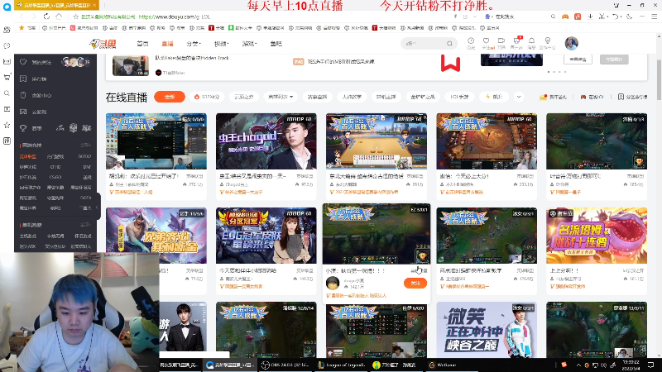Image resolution: width=662 pixels, height=372 pixels.
Task: Open WeGame from the taskbar
Action: pos(443,365)
